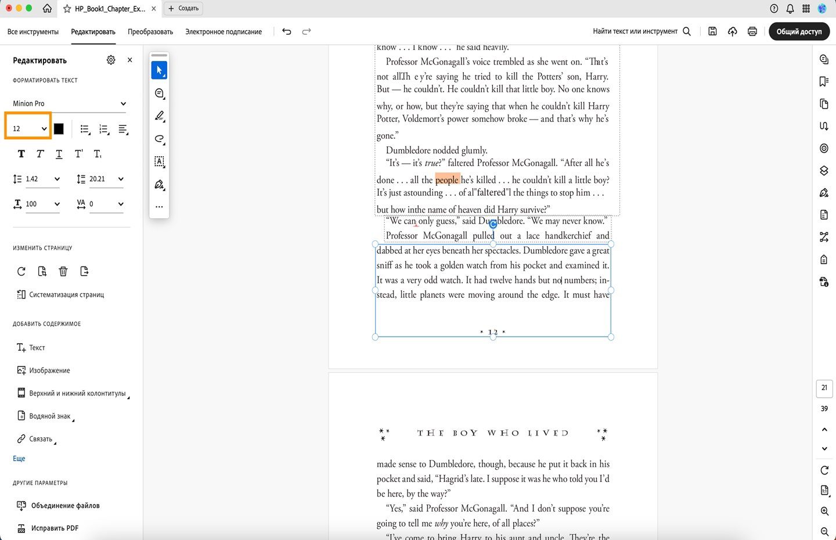Open Связать link menu
Image resolution: width=836 pixels, height=540 pixels.
pos(36,439)
